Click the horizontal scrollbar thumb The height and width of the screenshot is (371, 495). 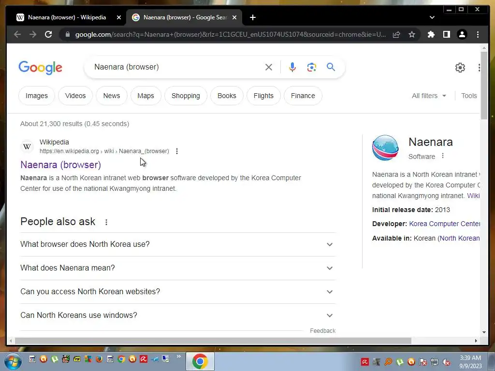(213, 341)
